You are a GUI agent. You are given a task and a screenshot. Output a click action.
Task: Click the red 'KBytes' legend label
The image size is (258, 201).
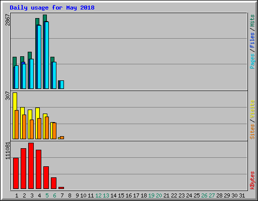(252, 180)
